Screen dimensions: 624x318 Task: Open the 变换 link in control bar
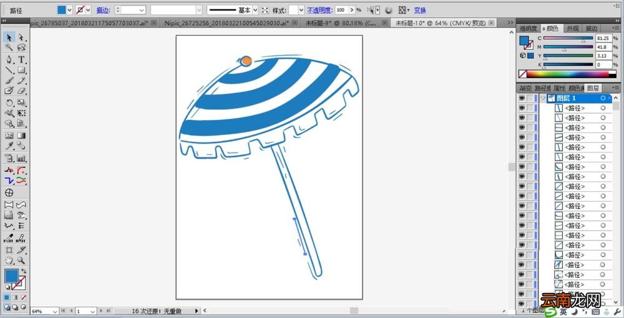pos(420,10)
